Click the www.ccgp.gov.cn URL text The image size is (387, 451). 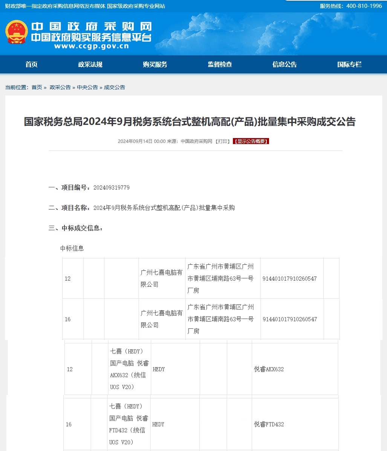point(92,46)
